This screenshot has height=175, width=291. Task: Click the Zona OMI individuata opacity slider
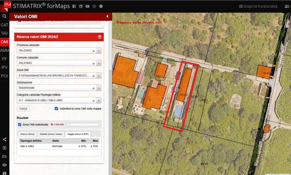[82, 125]
